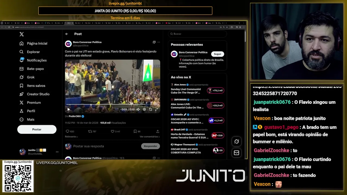This screenshot has height=195, width=347.
Task: Open more options on the reply post
Action: tap(159, 158)
